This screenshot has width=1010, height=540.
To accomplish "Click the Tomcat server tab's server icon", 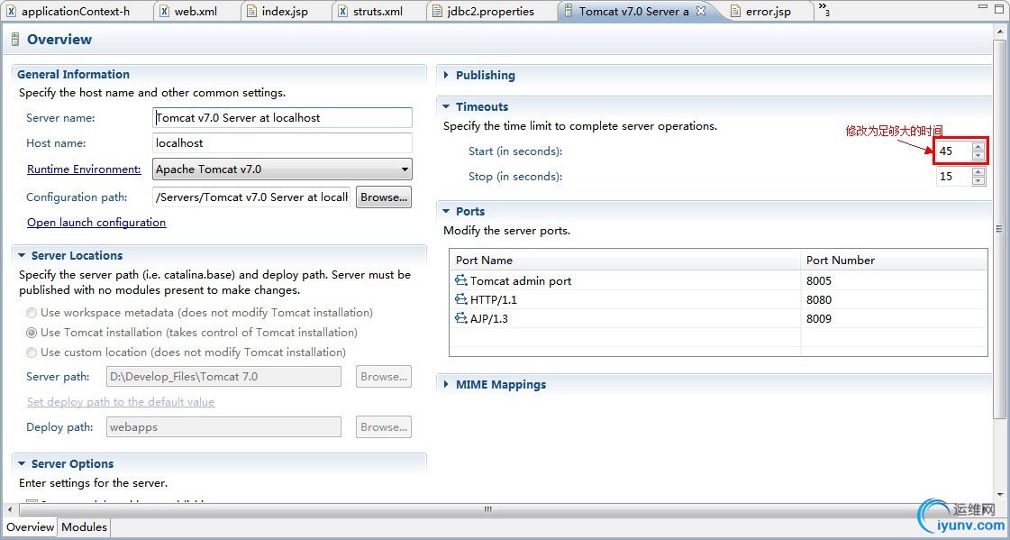I will 569,12.
